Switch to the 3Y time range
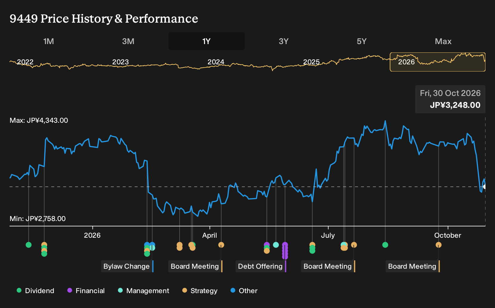 click(x=284, y=41)
